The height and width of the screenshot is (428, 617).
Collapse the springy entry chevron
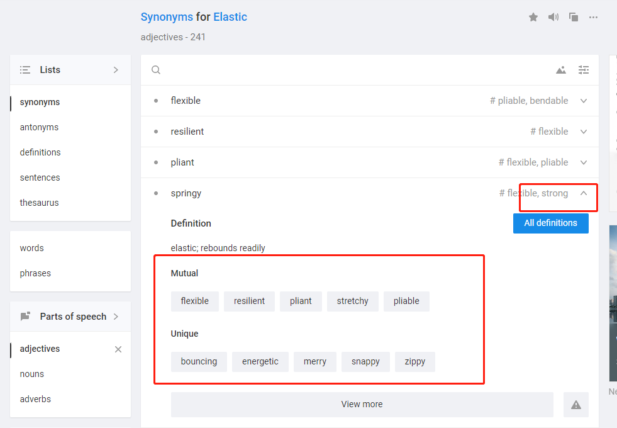[x=584, y=193]
